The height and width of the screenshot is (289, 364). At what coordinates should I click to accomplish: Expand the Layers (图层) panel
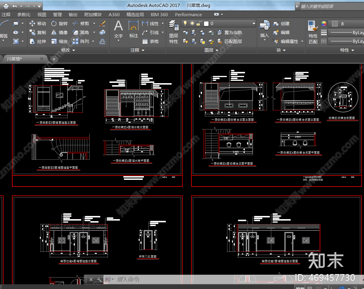pos(211,50)
